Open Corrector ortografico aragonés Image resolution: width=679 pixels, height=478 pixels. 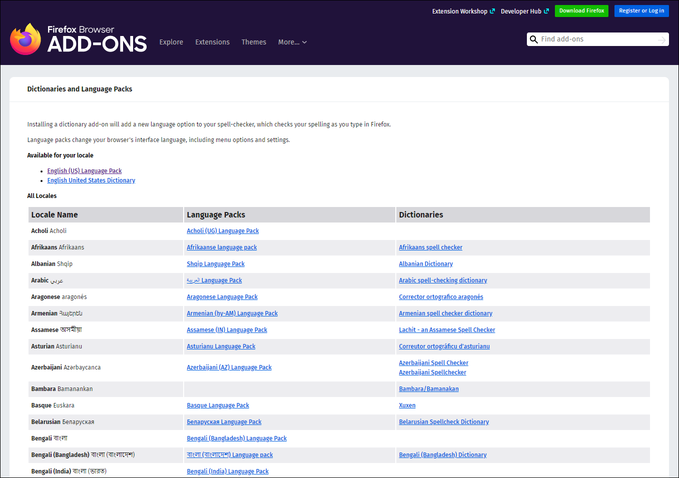tap(441, 297)
